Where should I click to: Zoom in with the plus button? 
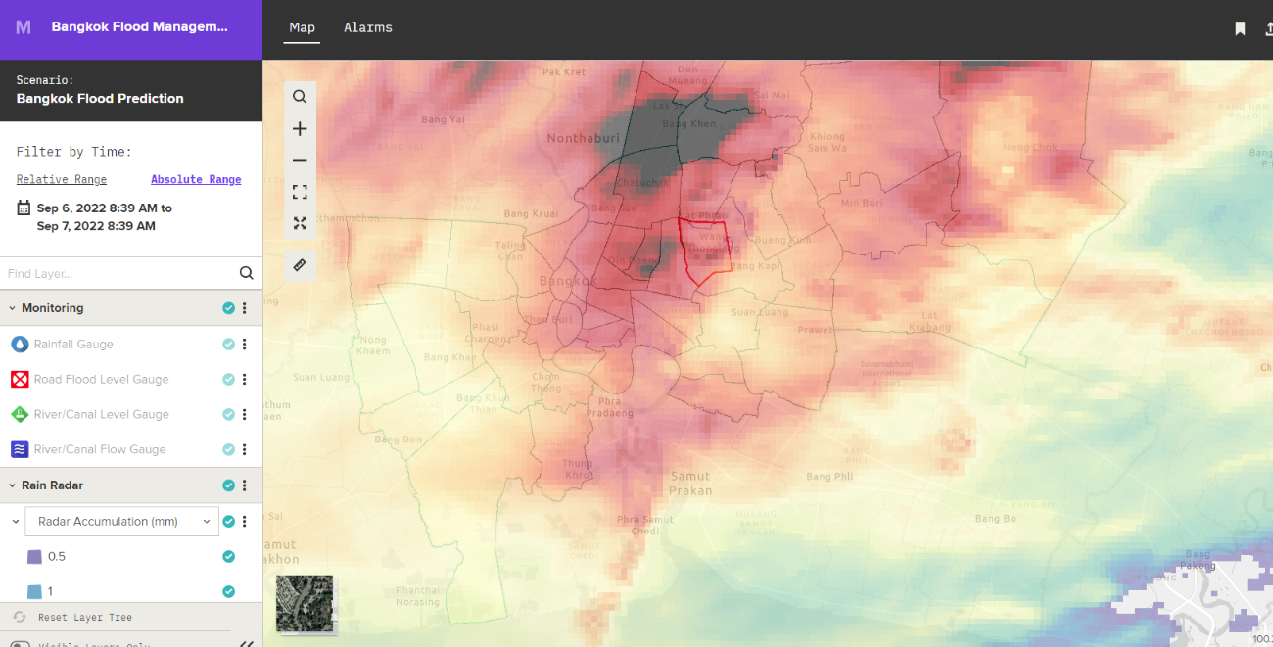pyautogui.click(x=300, y=129)
